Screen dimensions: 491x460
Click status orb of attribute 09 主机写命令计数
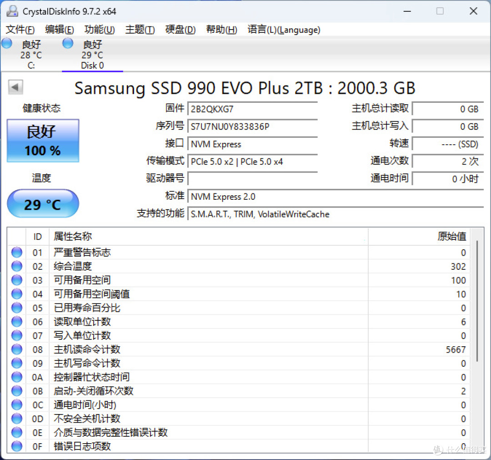coord(17,363)
